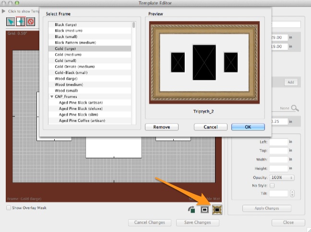This screenshot has width=311, height=232.
Task: Select the add opening crosshair tool
Action: pyautogui.click(x=21, y=22)
